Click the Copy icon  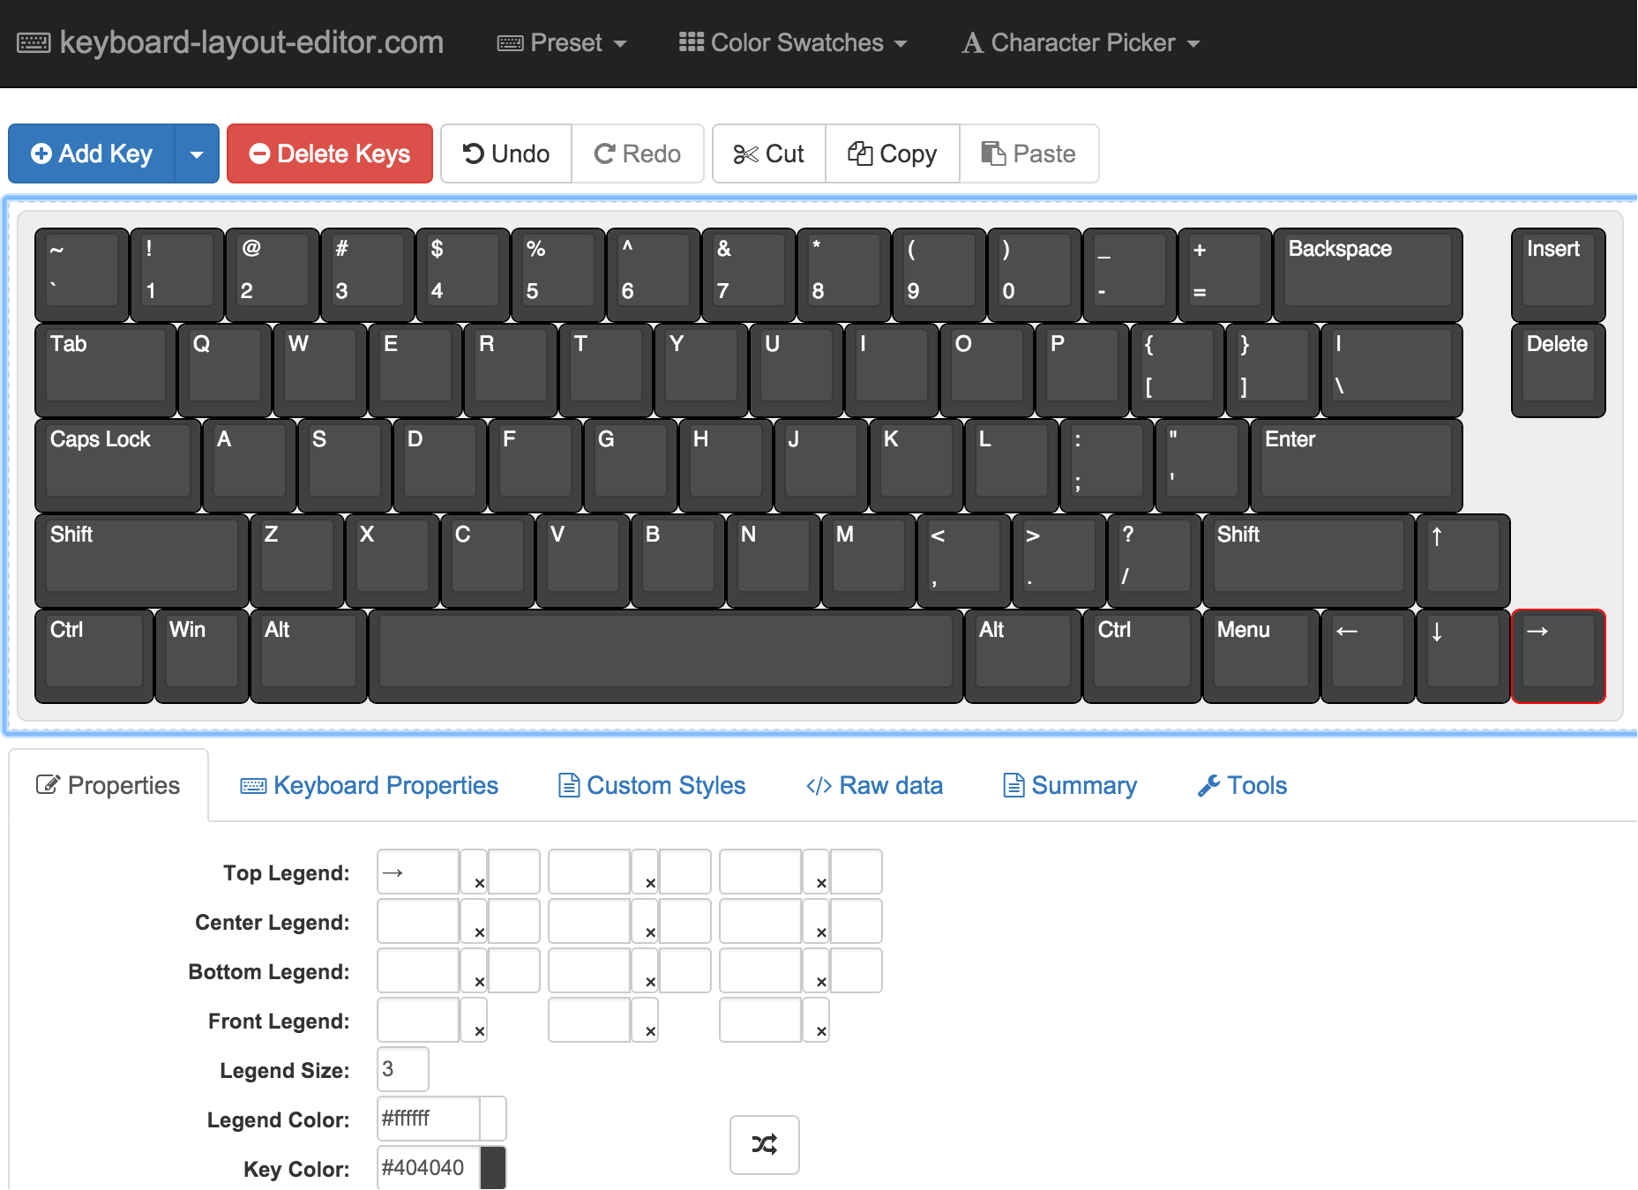(860, 153)
